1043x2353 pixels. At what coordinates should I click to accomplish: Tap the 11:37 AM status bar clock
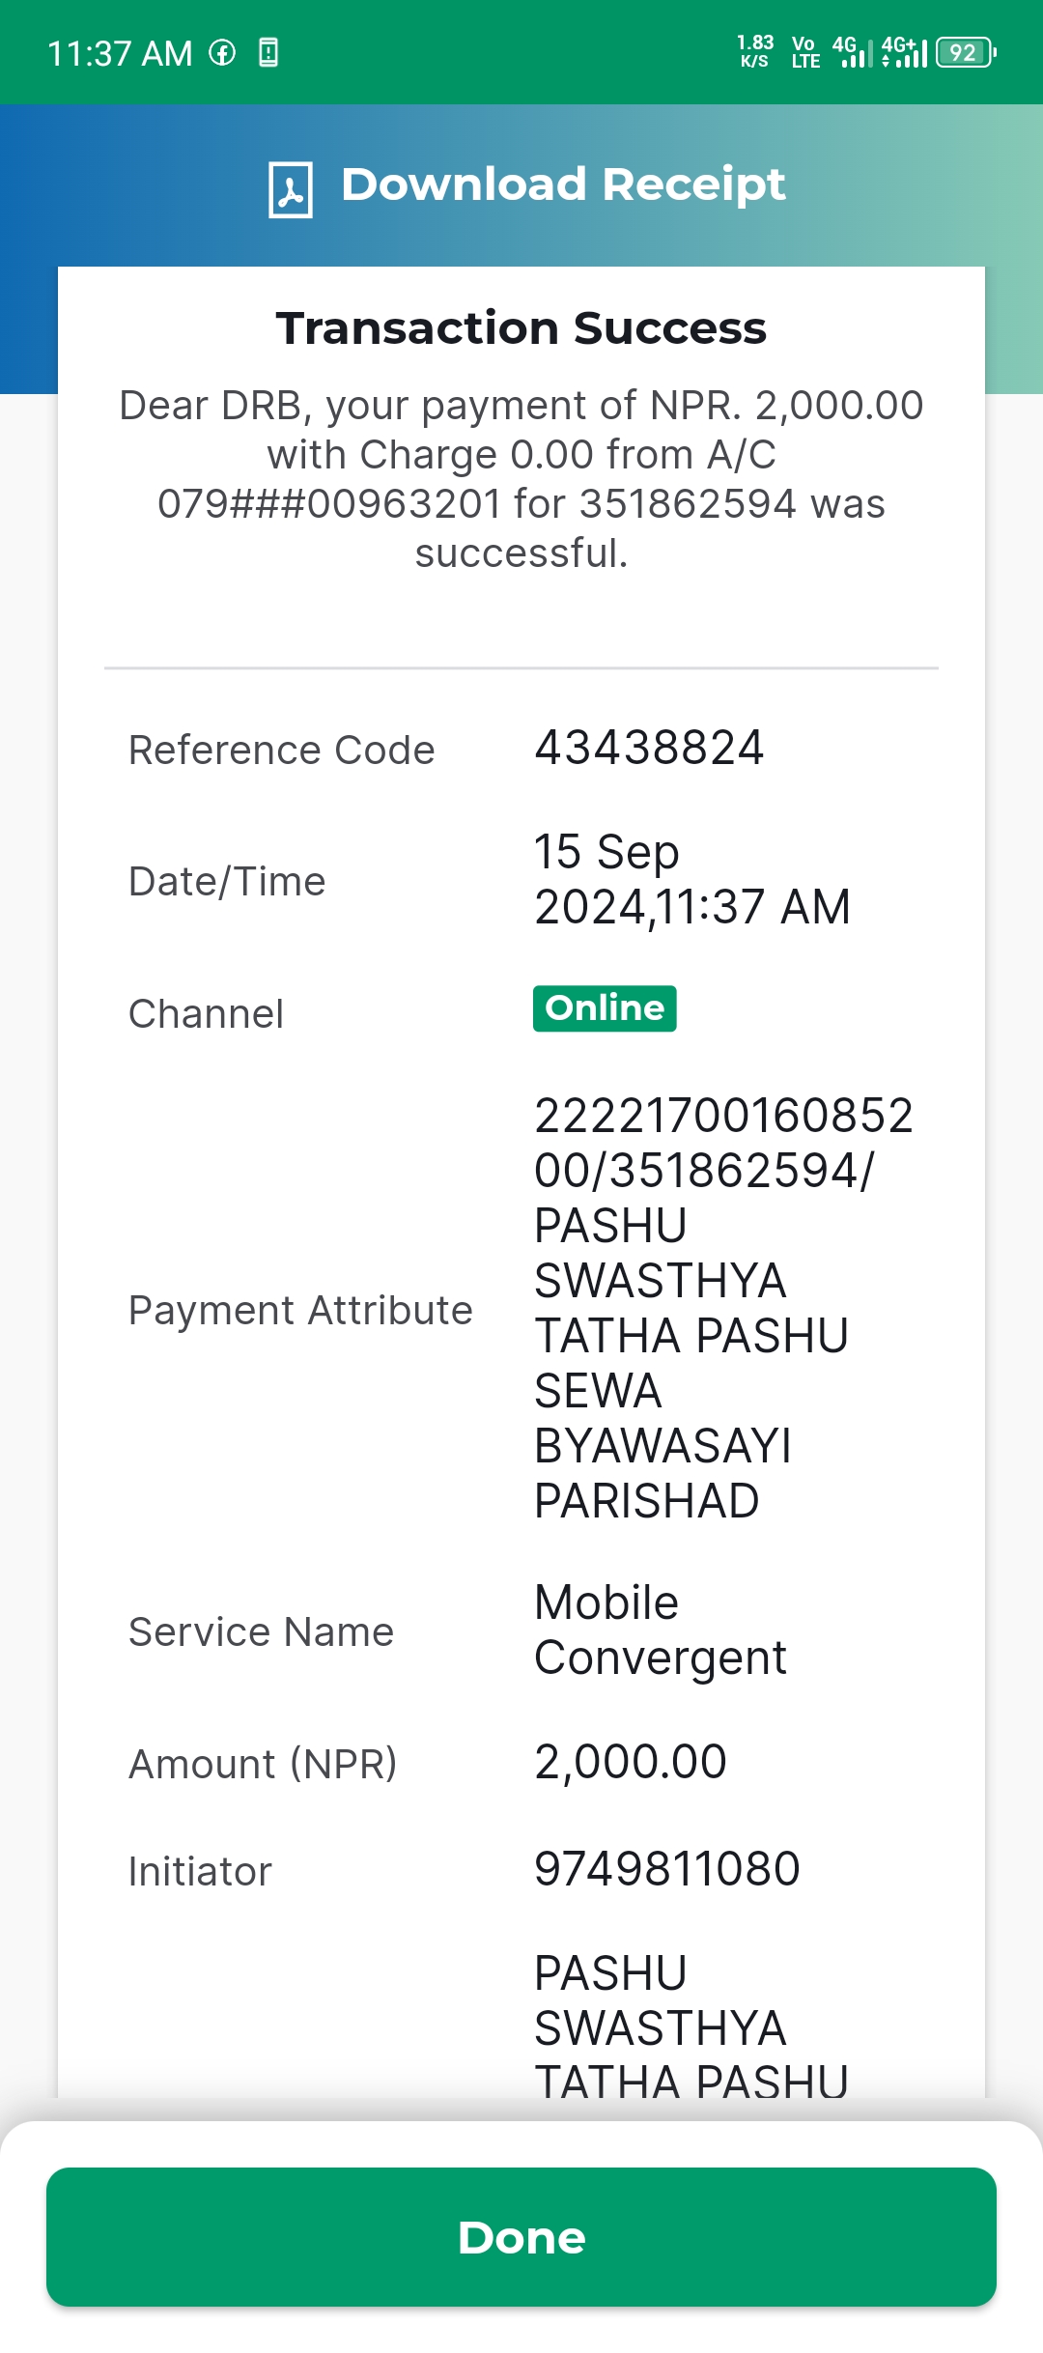click(120, 53)
